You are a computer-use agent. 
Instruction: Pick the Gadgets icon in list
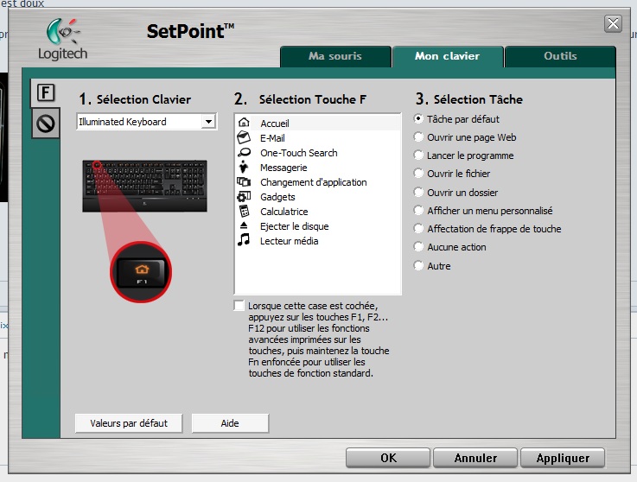244,197
